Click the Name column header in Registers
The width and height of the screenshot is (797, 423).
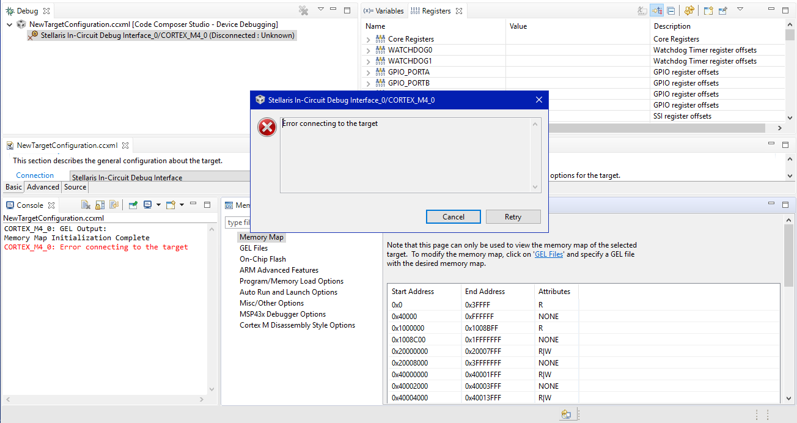point(434,26)
